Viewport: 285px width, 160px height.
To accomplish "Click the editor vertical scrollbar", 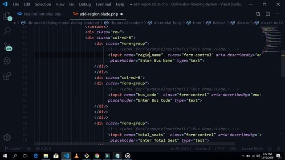I will click(x=283, y=64).
